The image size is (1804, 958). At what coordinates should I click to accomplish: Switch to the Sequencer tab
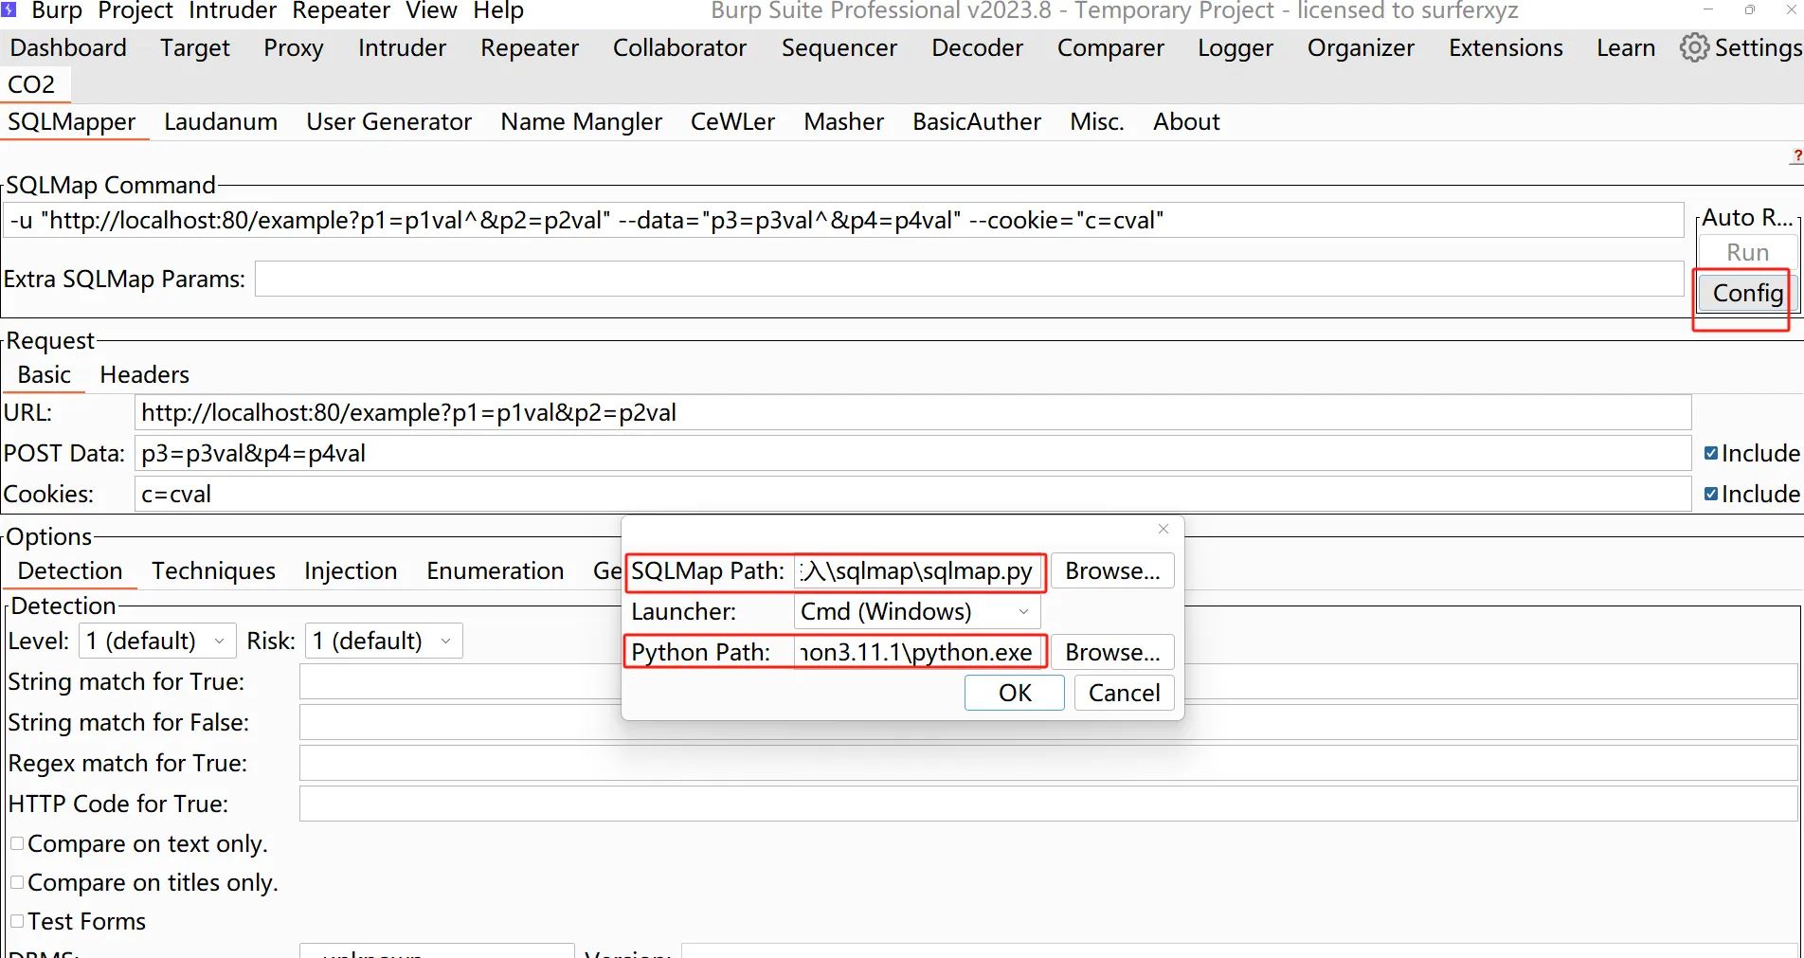(x=839, y=47)
